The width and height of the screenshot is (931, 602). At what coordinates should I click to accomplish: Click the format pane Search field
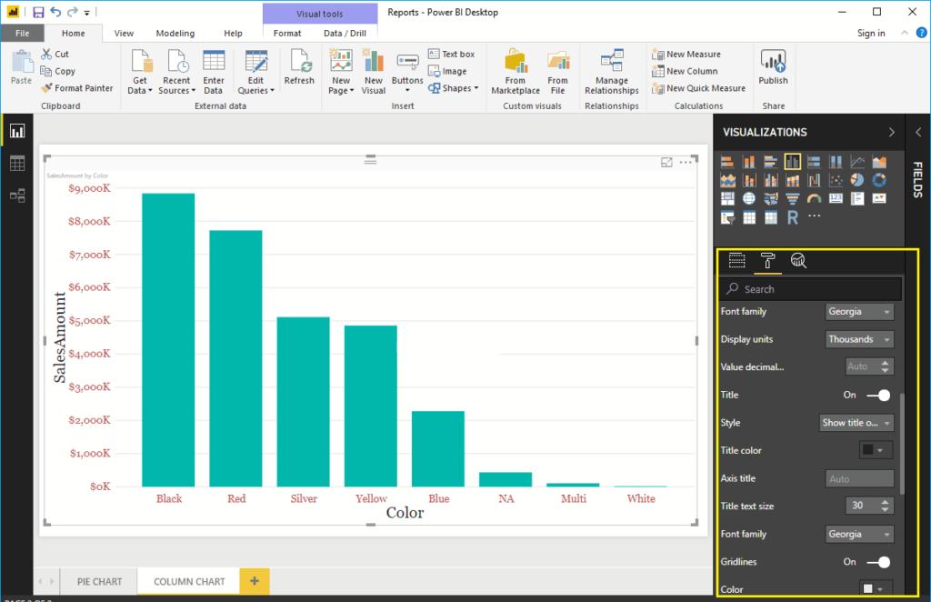(x=811, y=289)
